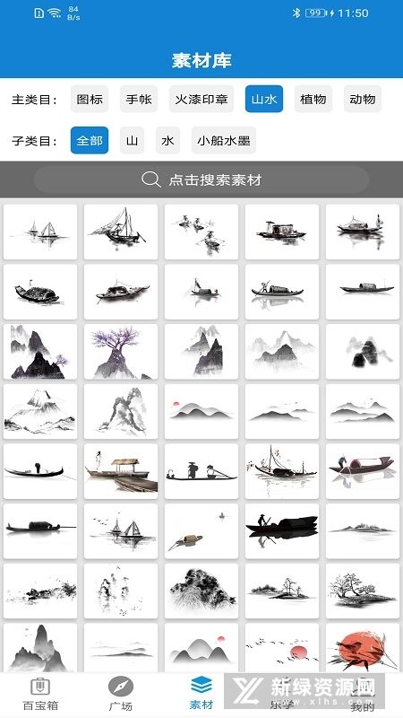Open sailboat with fishing net thumbnail

121,232
